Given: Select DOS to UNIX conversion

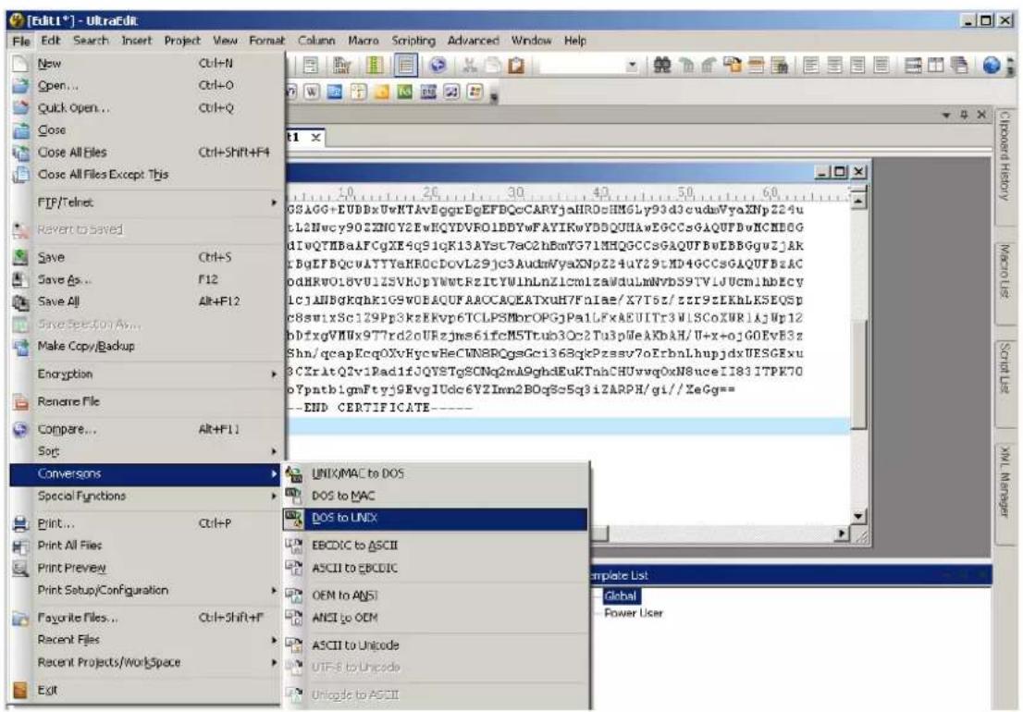Looking at the screenshot, I should [435, 519].
